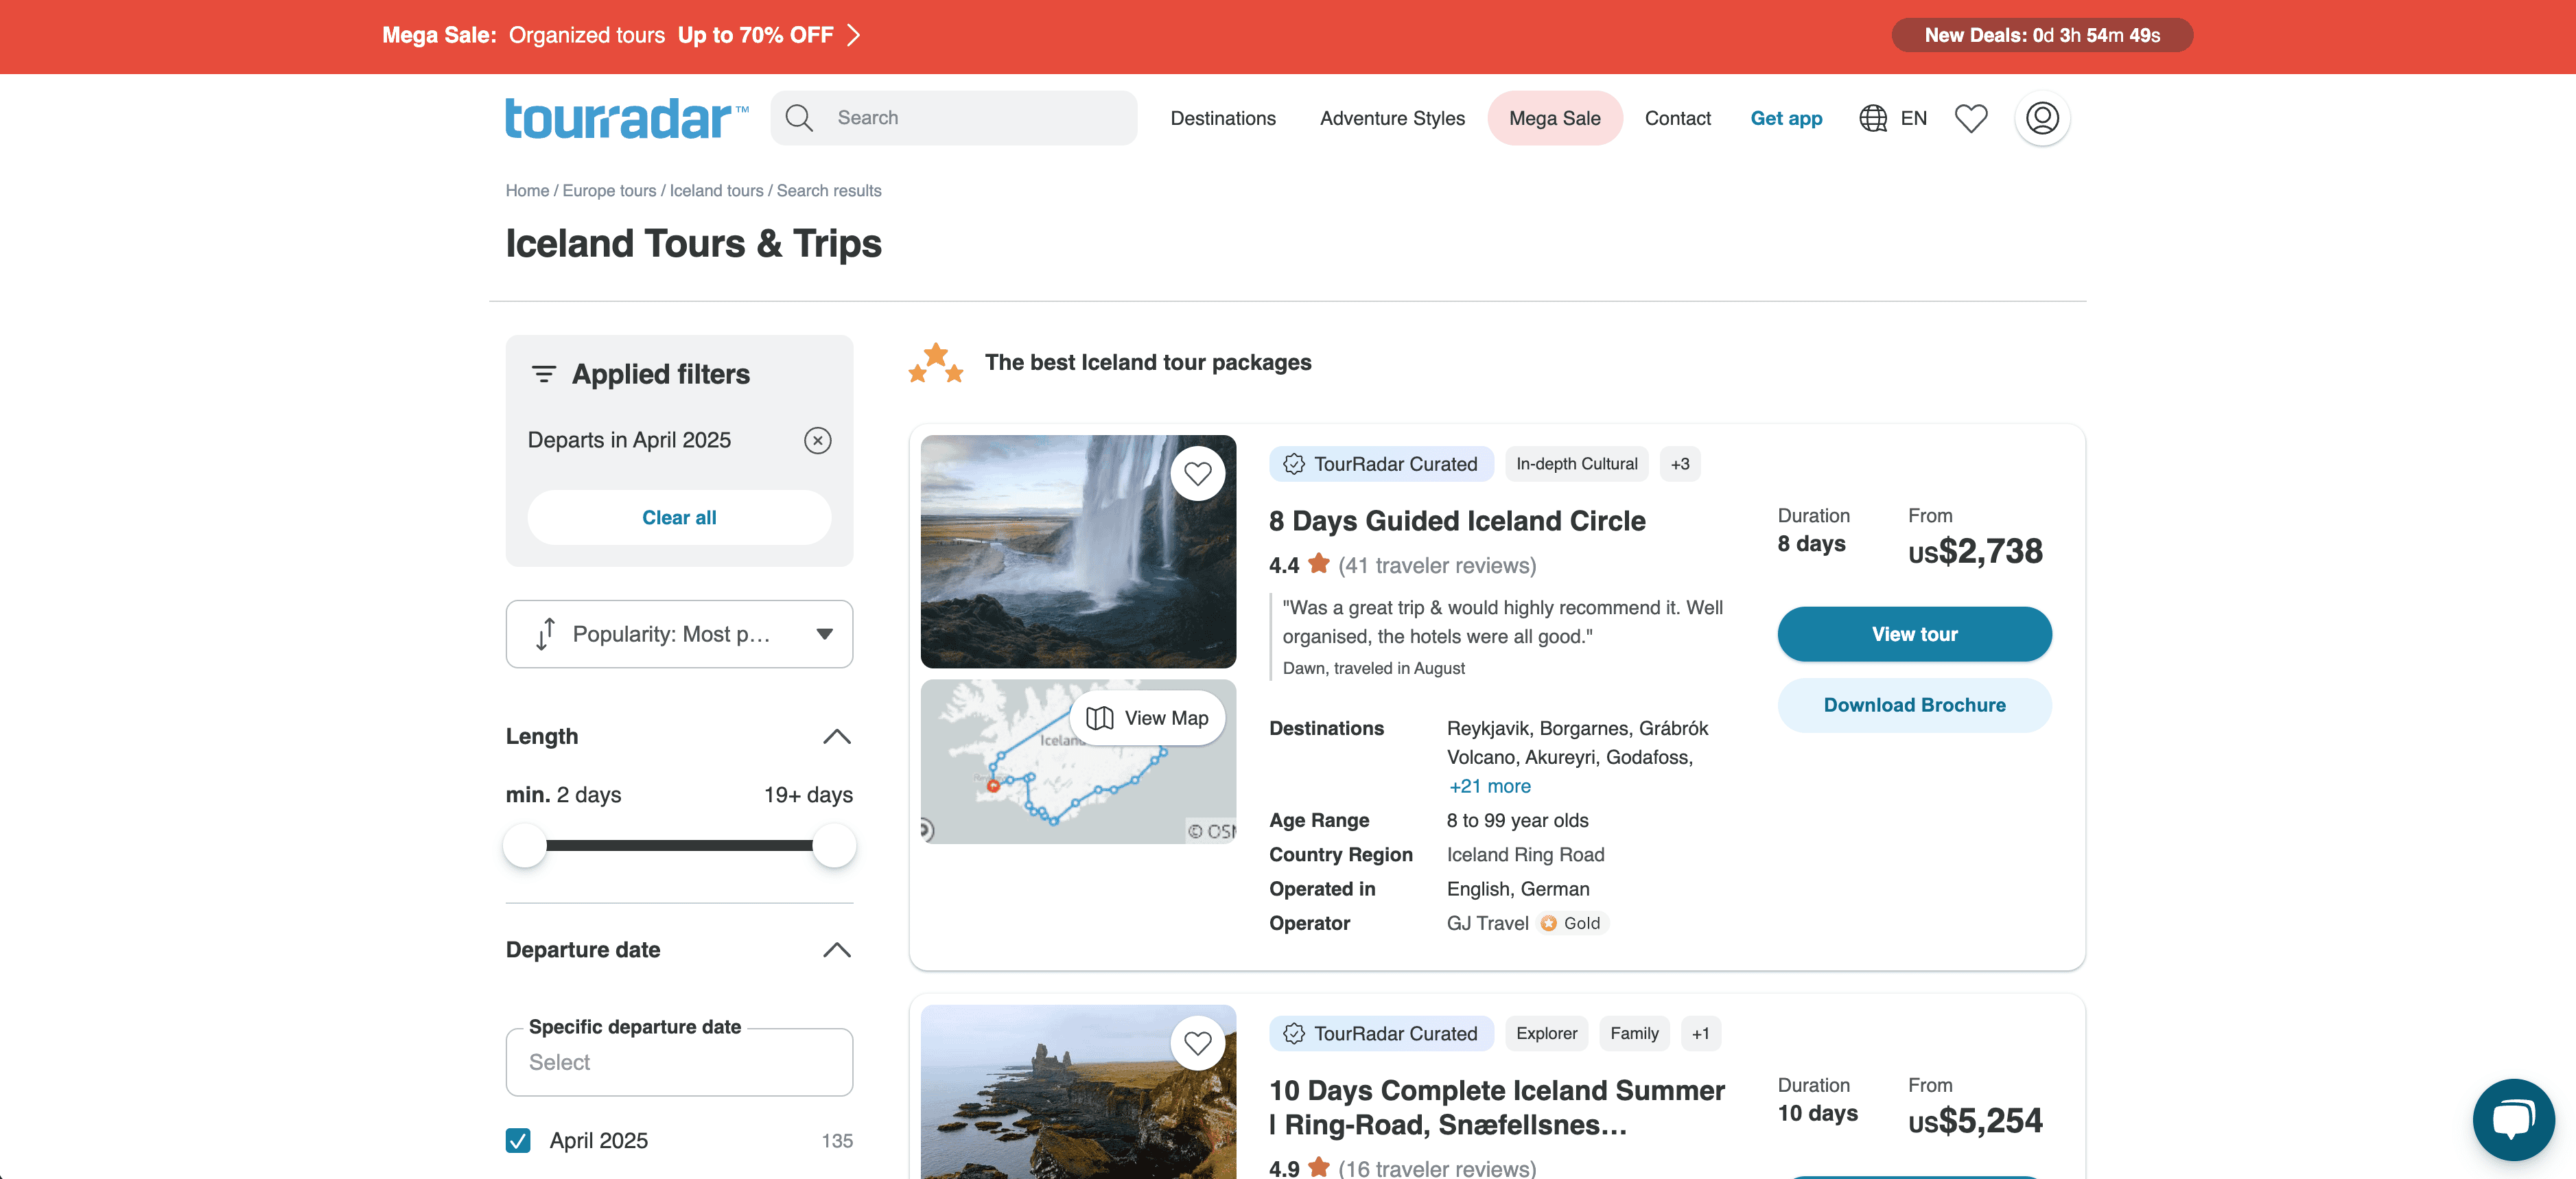This screenshot has width=2576, height=1179.
Task: Open the user account profile icon
Action: click(x=2041, y=118)
